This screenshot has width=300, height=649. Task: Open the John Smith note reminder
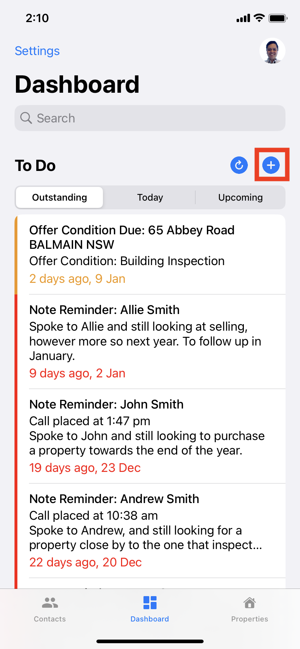(150, 436)
